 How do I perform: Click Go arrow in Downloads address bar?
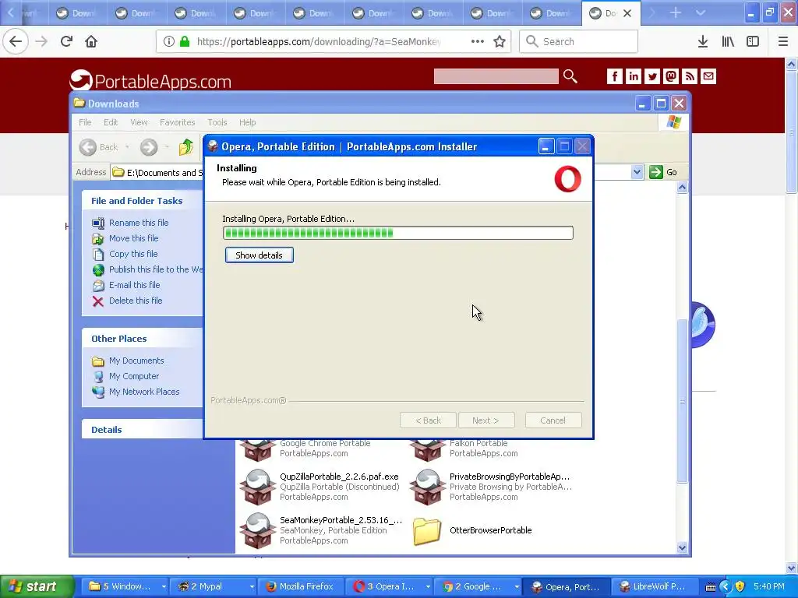(x=664, y=172)
